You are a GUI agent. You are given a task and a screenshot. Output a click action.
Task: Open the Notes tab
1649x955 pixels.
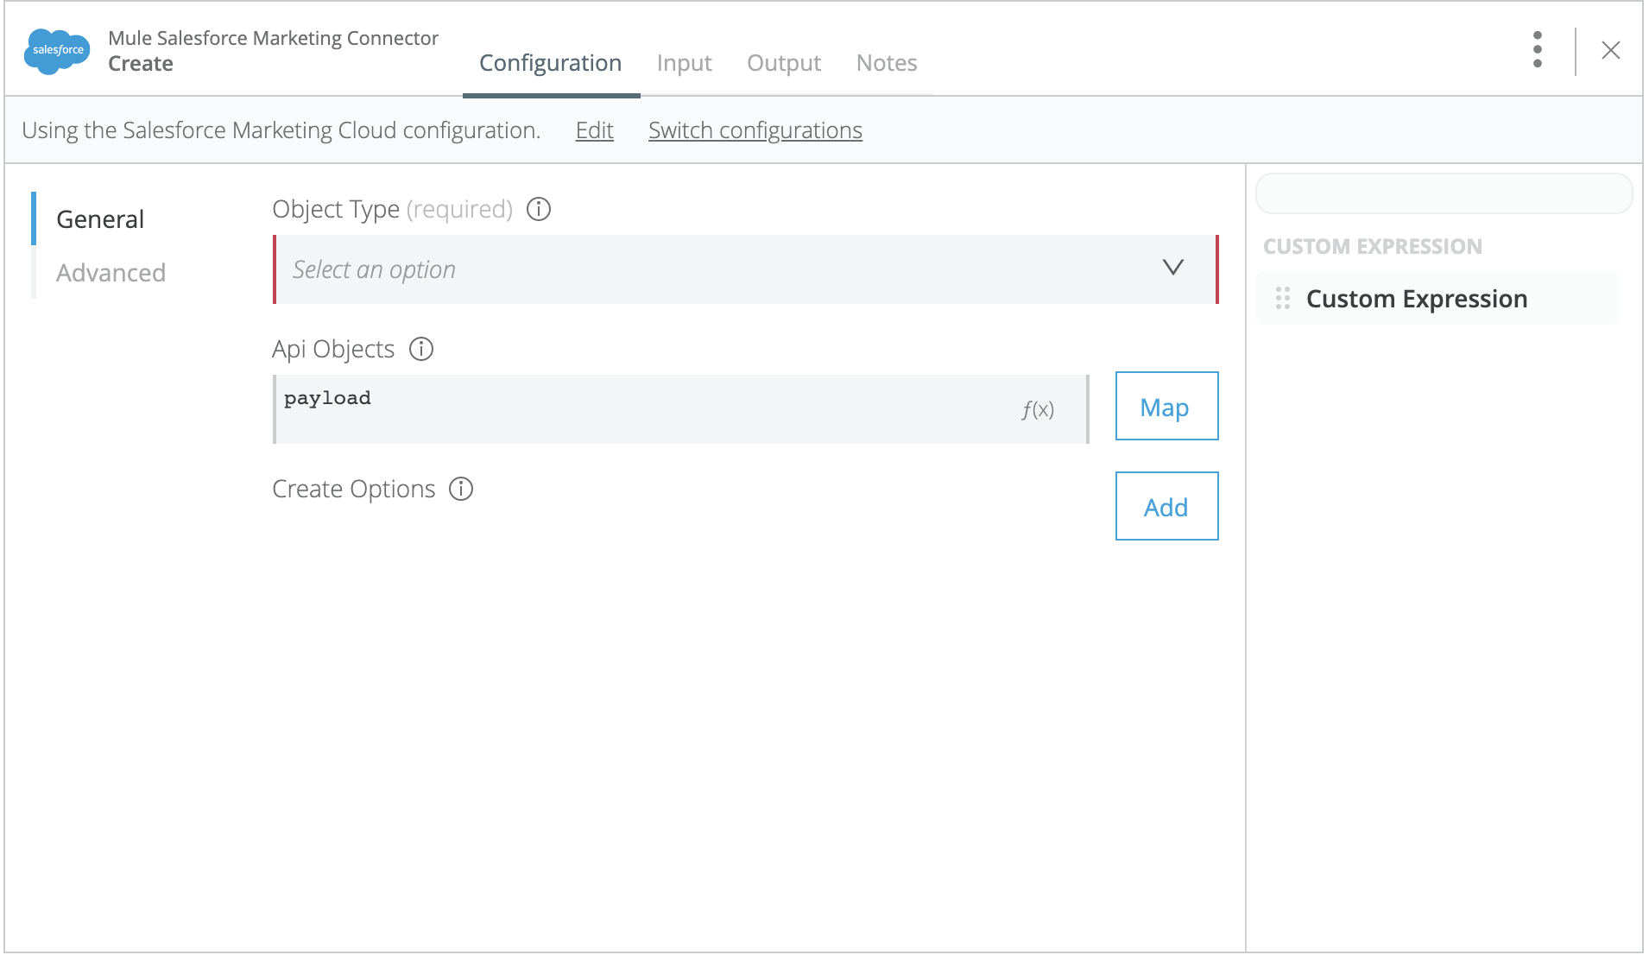point(886,63)
